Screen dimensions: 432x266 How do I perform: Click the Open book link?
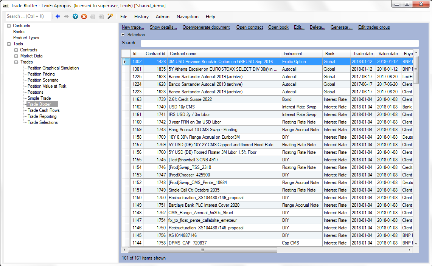(x=278, y=27)
